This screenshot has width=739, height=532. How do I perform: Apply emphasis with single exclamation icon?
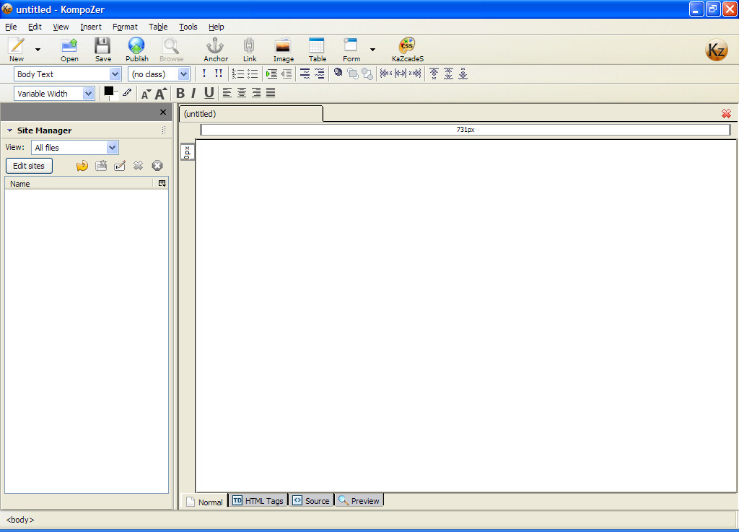[x=204, y=74]
